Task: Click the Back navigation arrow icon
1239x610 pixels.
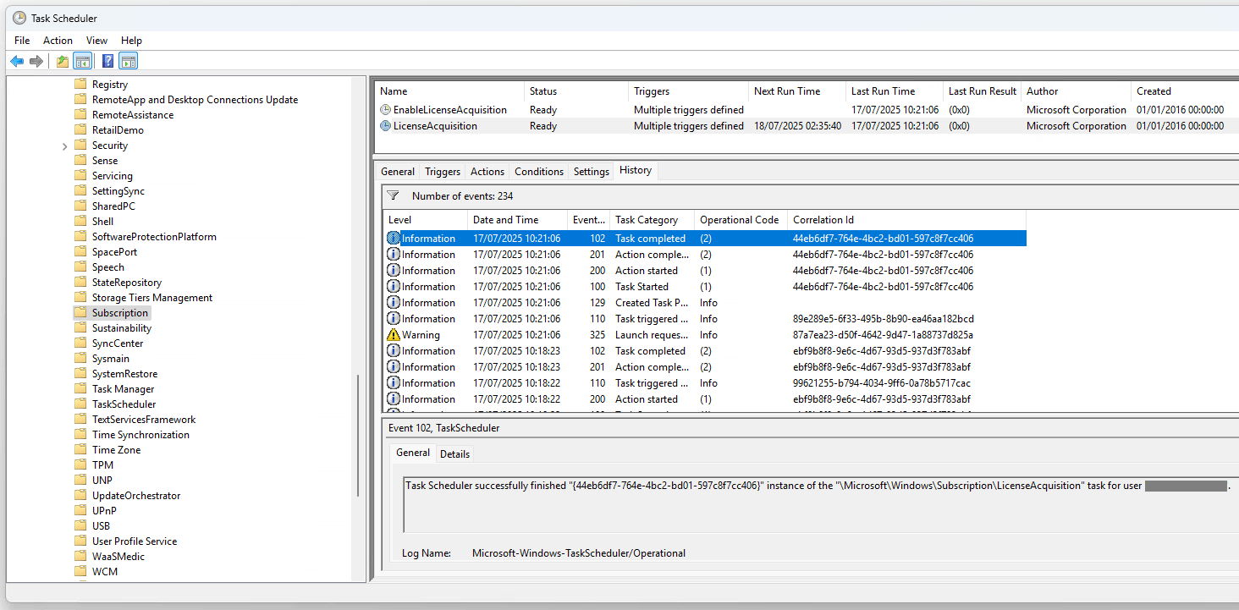Action: pos(17,60)
